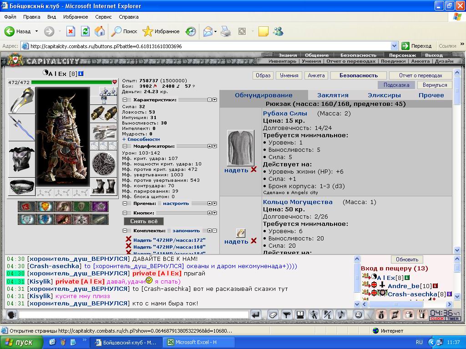Open the Избранное menu in menu bar
Image resolution: width=466 pixels, height=349 pixels.
point(76,17)
